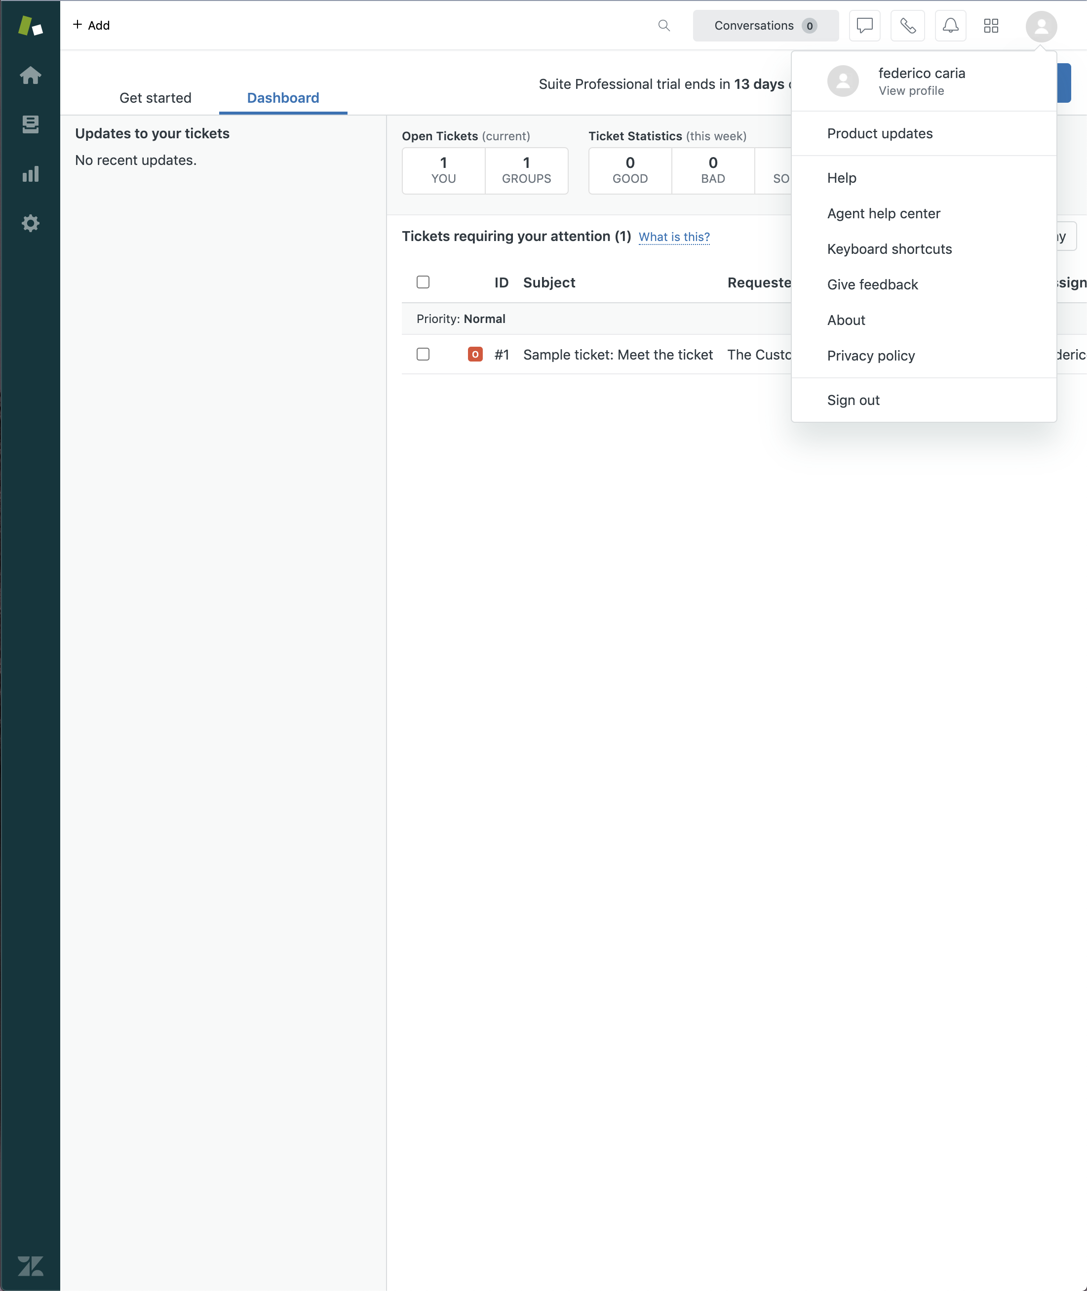Viewport: 1087px width, 1291px height.
Task: Open the chat conversations icon
Action: pos(864,25)
